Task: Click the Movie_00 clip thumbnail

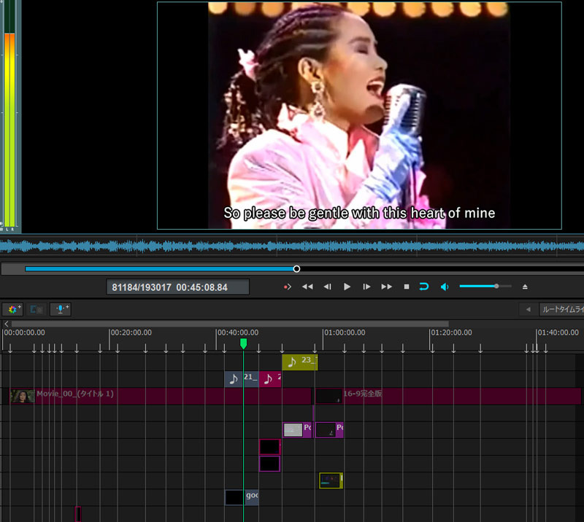Action: click(23, 397)
